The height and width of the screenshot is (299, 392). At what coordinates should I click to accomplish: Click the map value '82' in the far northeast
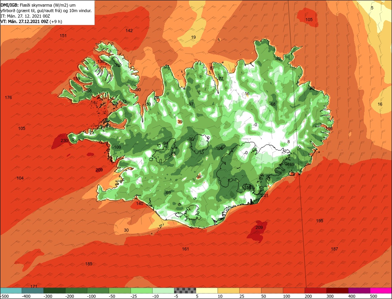[278, 59]
